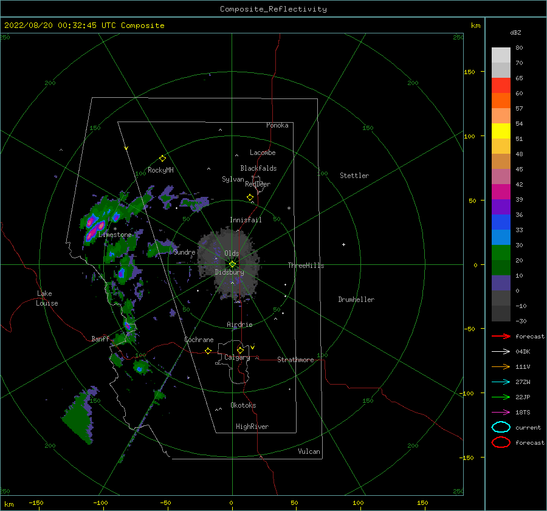Click the magenta 18TS arrow icon
The width and height of the screenshot is (547, 511).
coord(501,413)
